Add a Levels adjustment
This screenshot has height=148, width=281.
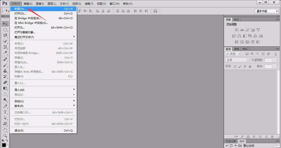click(242, 30)
